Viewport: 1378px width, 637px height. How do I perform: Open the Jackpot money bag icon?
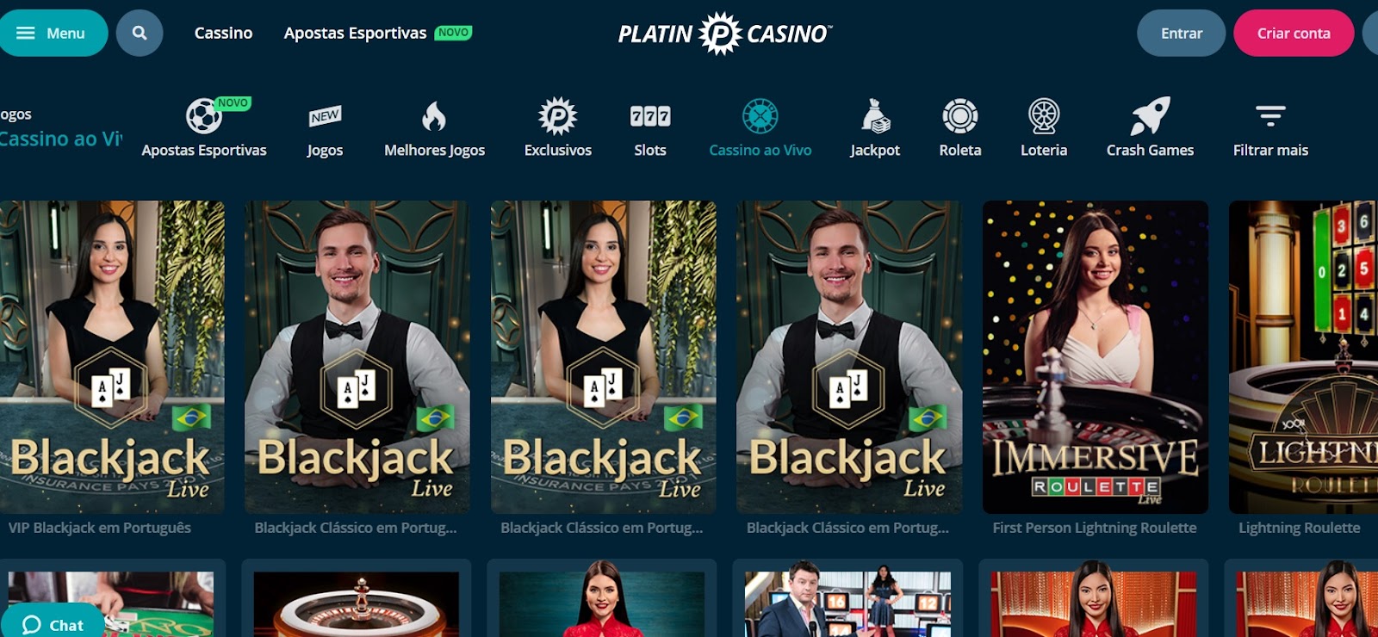click(x=875, y=115)
